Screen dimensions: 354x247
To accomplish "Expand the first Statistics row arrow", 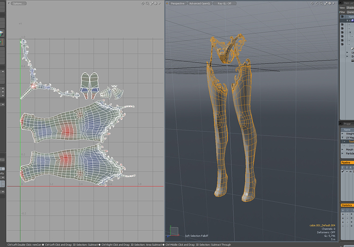I will point(351,214).
